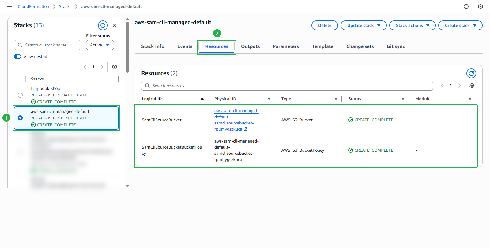Viewport: 490px width, 248px height.
Task: Click the Search by stack name field
Action: (x=47, y=45)
